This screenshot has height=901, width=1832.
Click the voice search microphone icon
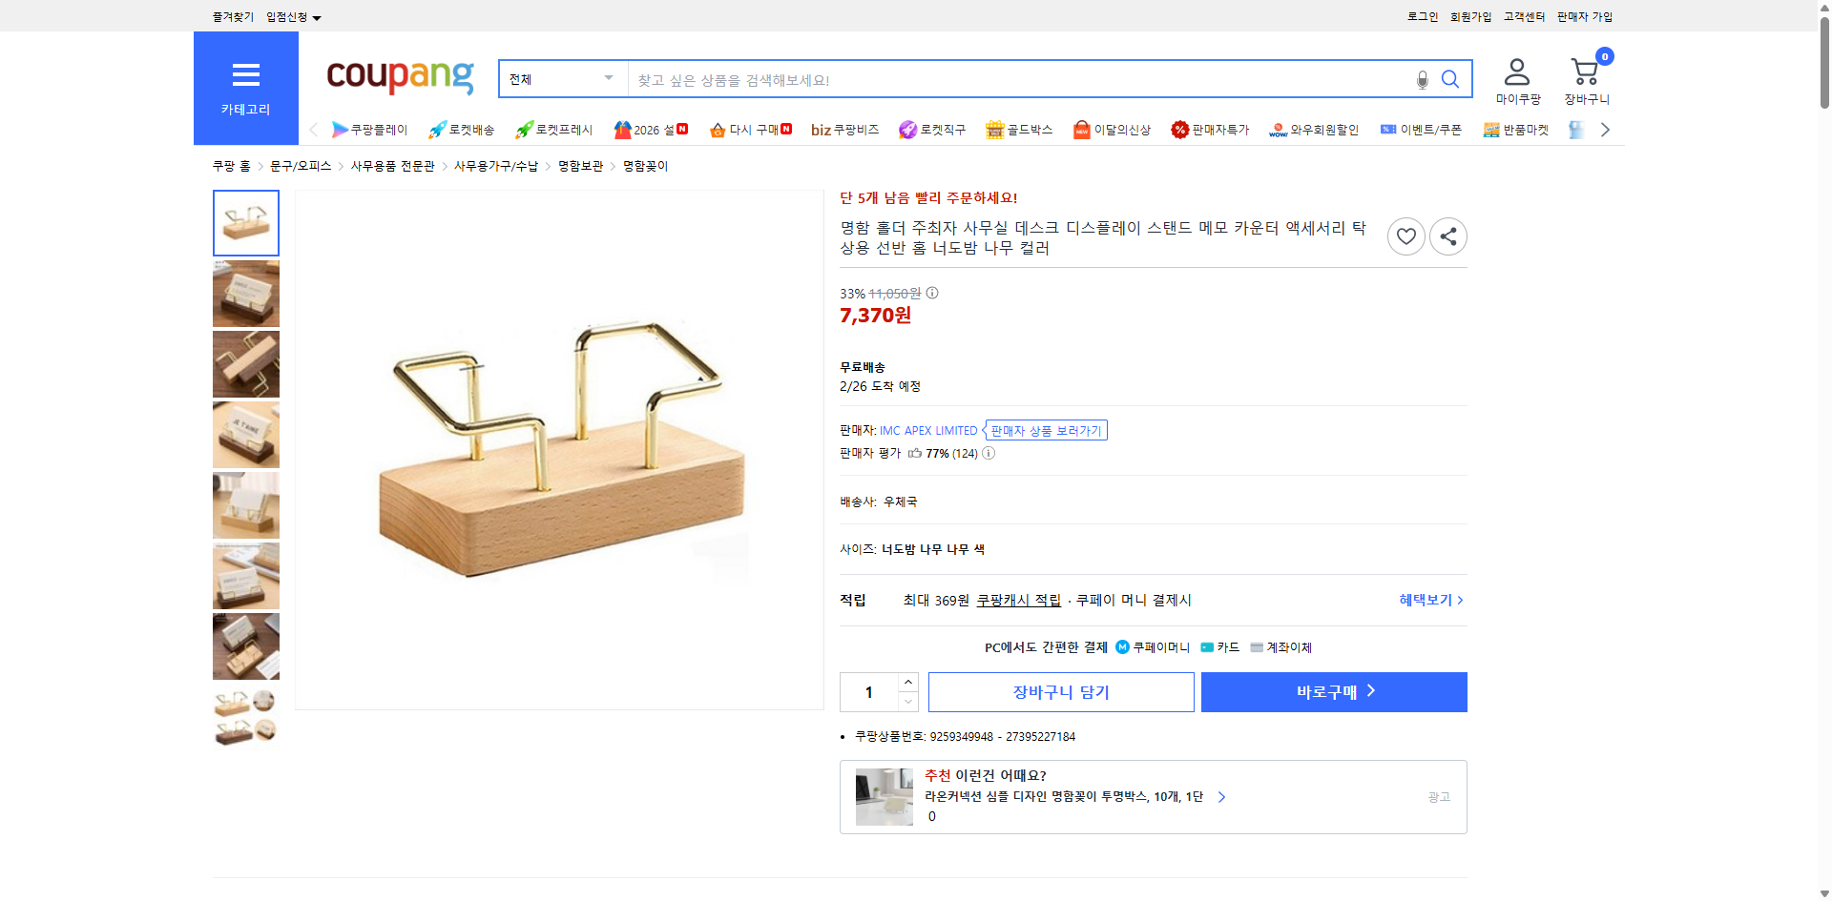pyautogui.click(x=1421, y=80)
